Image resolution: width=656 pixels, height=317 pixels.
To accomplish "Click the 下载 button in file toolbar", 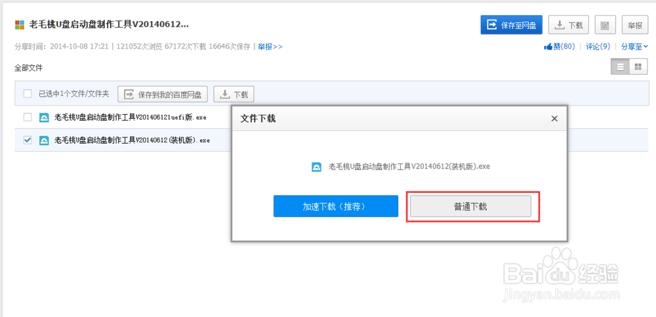I will point(234,95).
